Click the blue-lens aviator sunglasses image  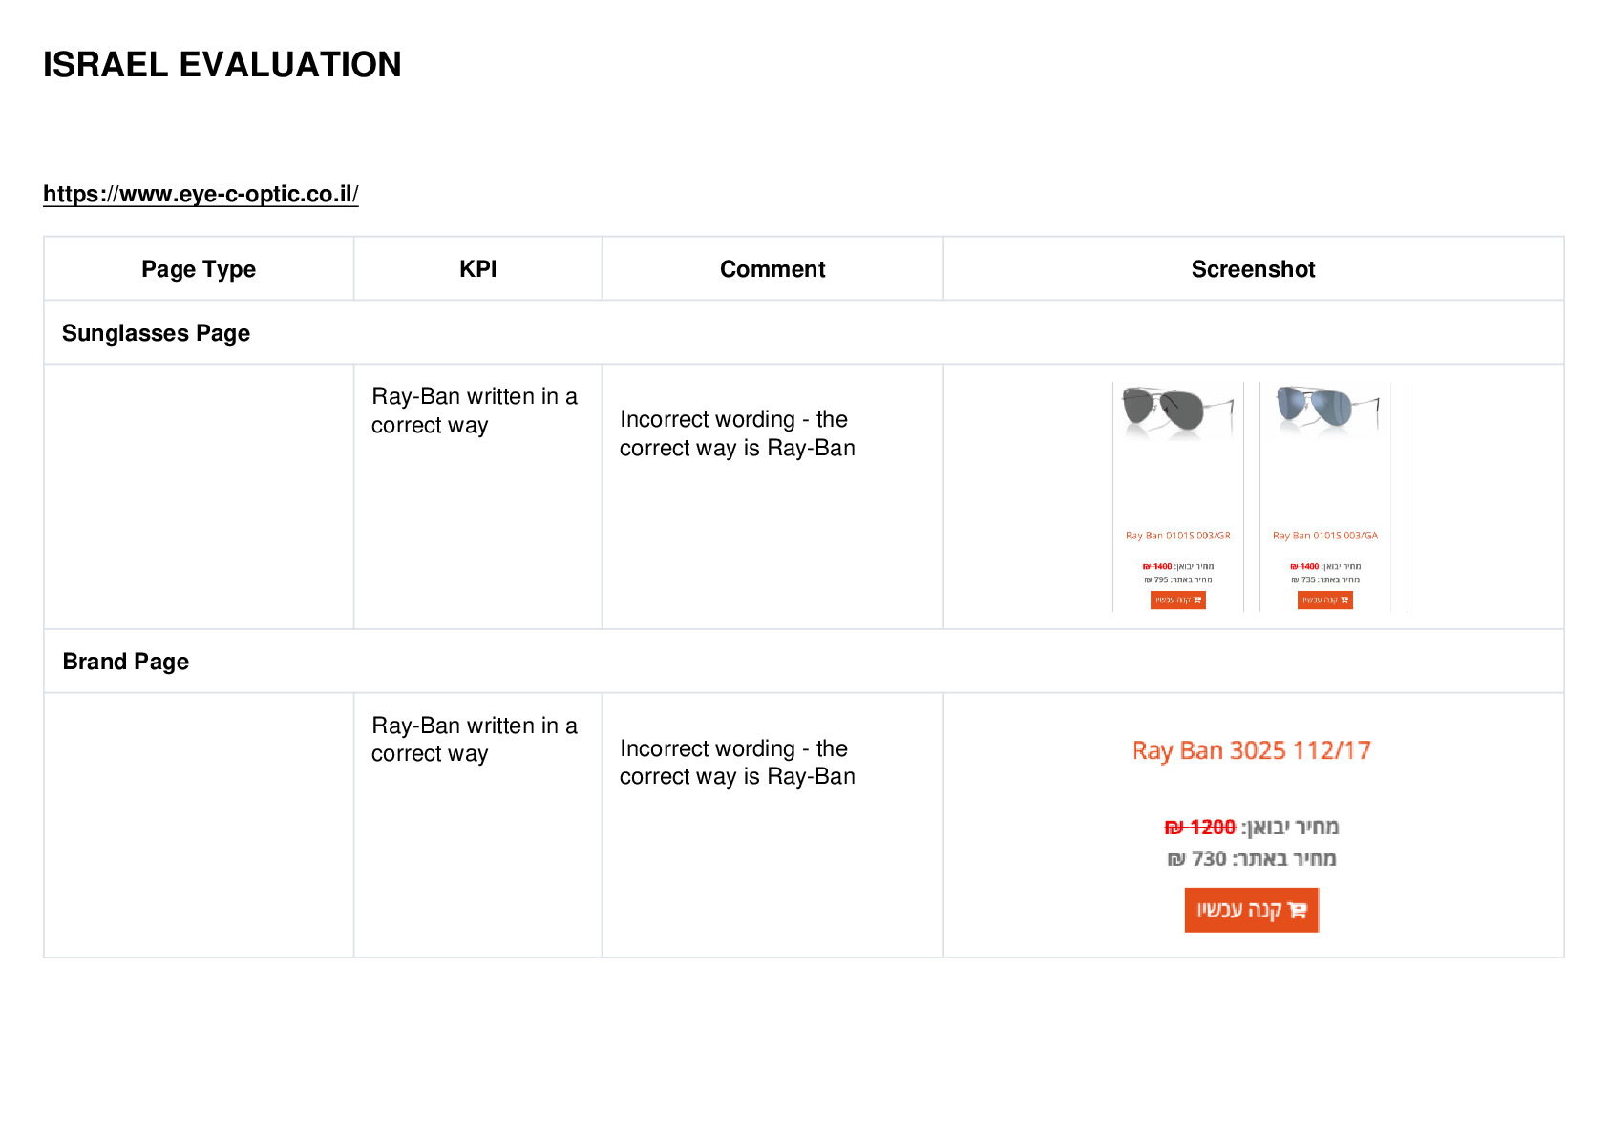click(1327, 411)
